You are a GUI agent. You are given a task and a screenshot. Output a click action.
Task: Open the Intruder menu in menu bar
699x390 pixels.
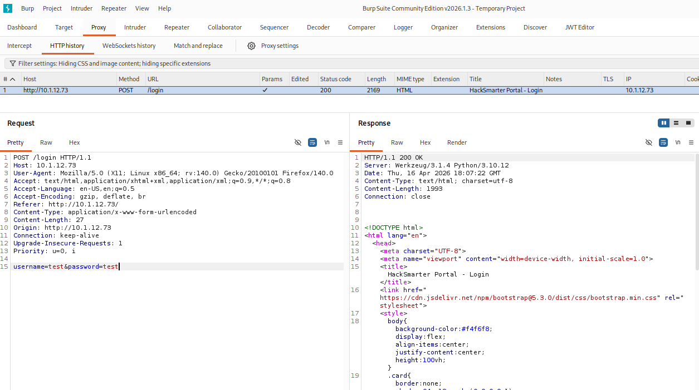click(82, 8)
